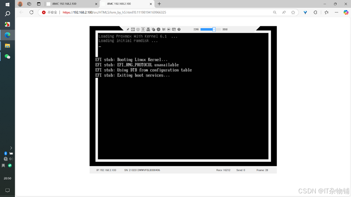Open browser settings and more menu
Image resolution: width=351 pixels, height=197 pixels.
point(336,13)
